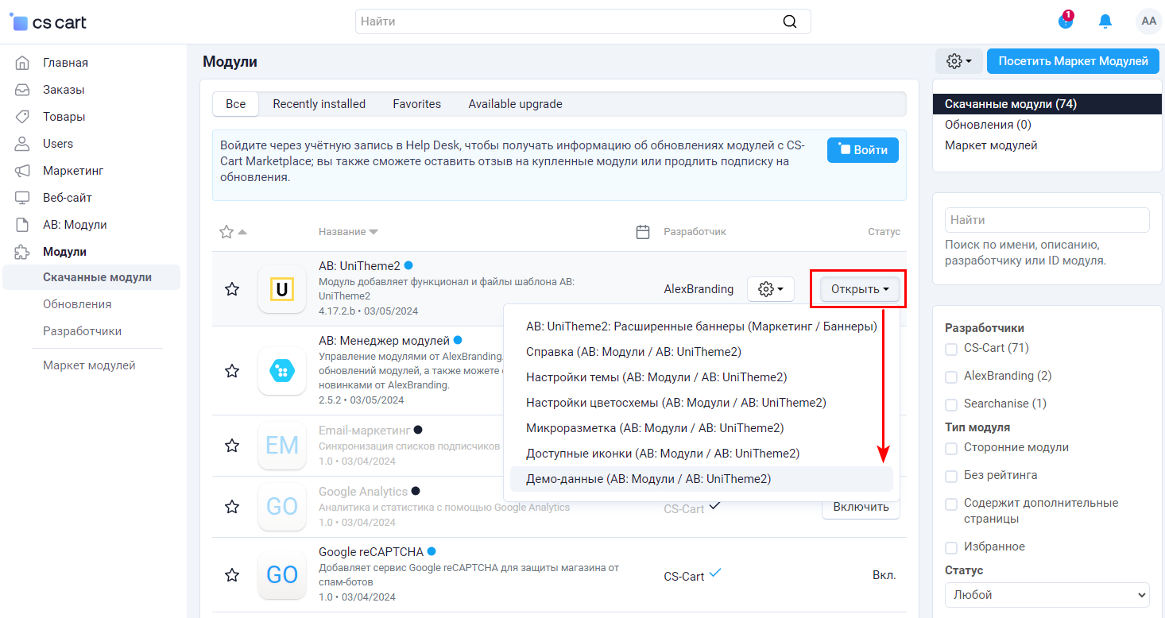Open Маркет модулей in the right panel
Screen dimensions: 1165x618
coord(991,145)
